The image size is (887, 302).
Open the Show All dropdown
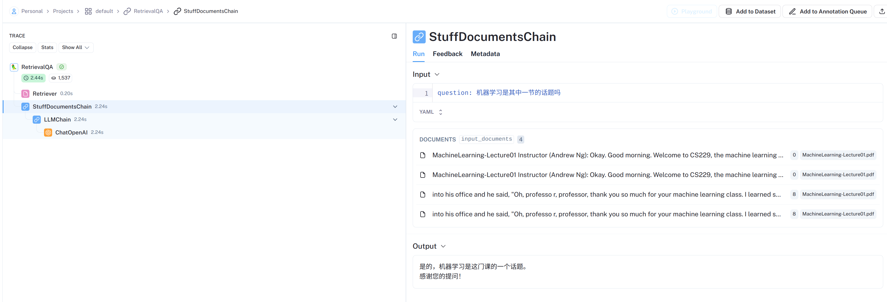pos(76,47)
